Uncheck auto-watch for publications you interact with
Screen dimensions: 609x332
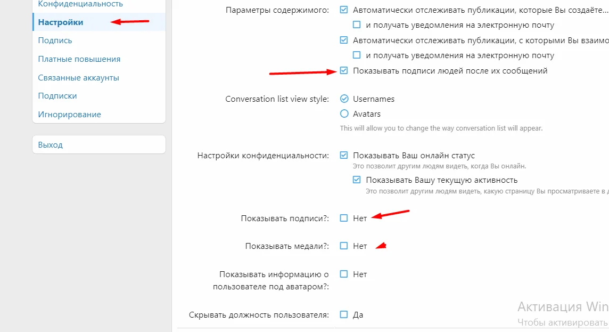tap(344, 40)
